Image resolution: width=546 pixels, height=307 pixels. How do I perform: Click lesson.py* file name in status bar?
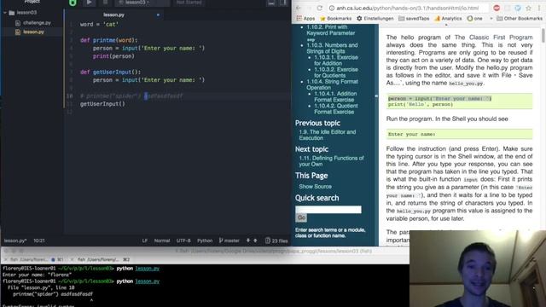pyautogui.click(x=15, y=240)
